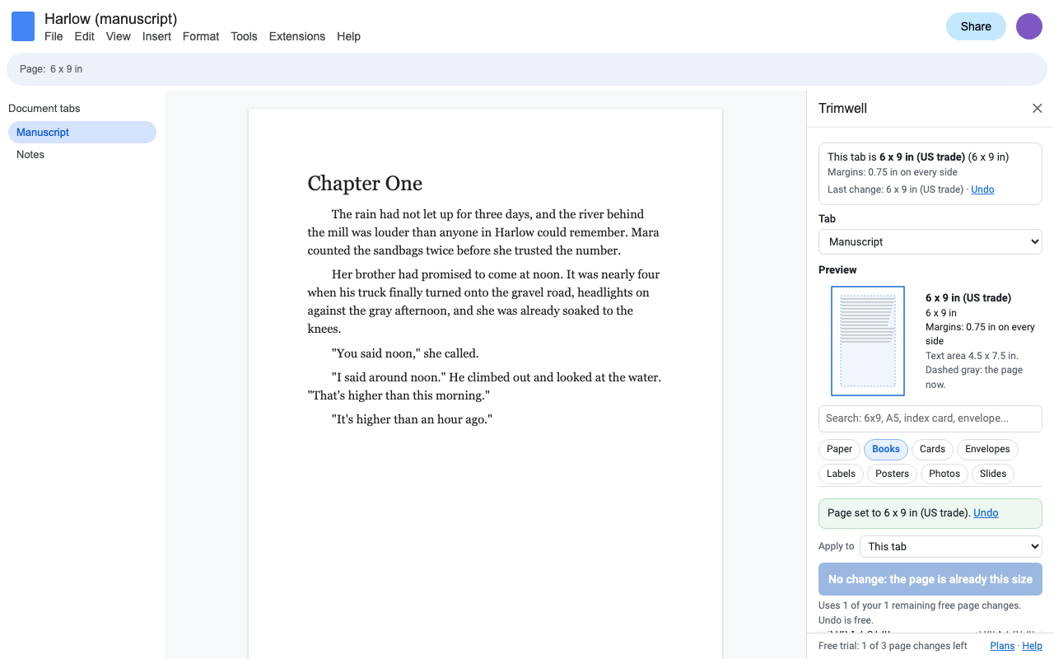Click the Free trial page changes status text
Viewport: 1054px width, 659px height.
pos(893,646)
